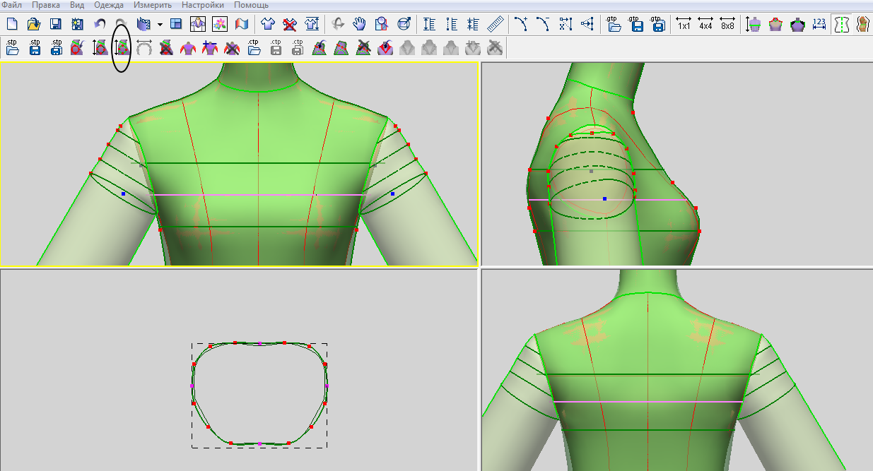This screenshot has height=471, width=873.
Task: Click the ruler measure tool
Action: pos(495,24)
